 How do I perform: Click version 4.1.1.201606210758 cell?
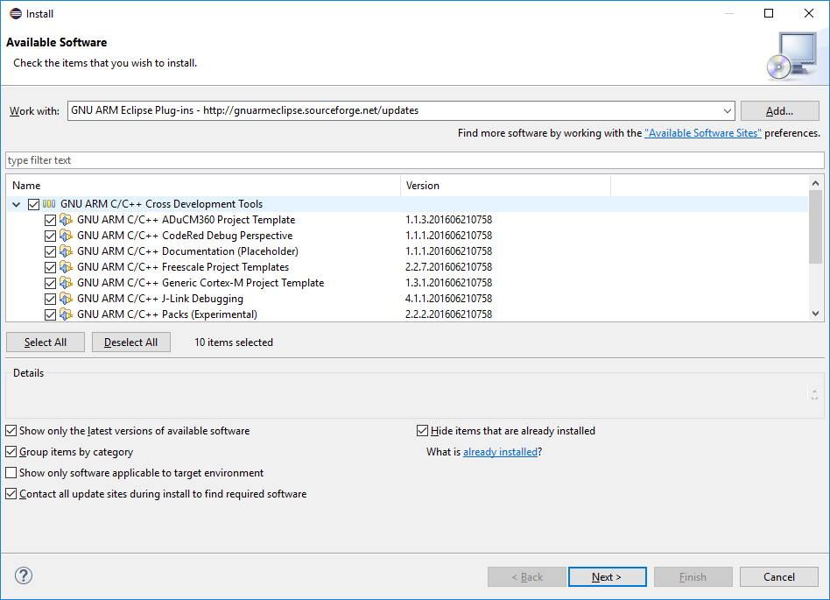tap(448, 299)
